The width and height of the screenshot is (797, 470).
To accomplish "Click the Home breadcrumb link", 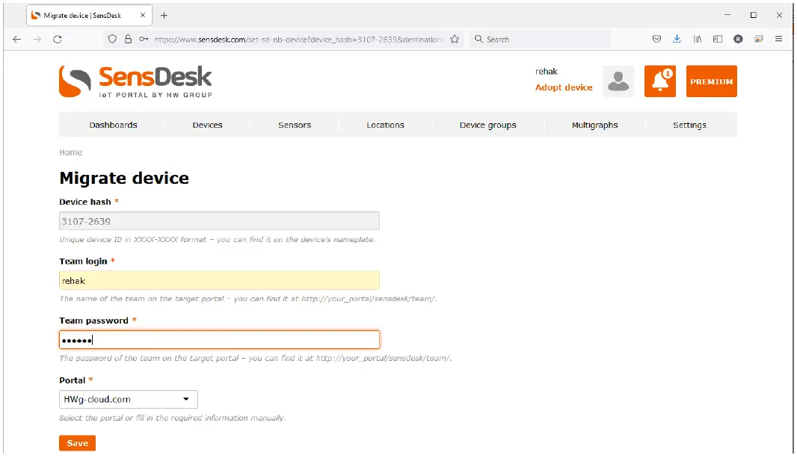I will 70,152.
